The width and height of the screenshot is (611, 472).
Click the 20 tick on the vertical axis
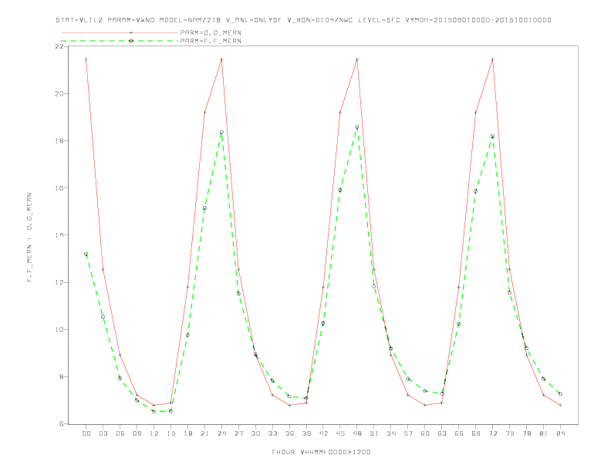(x=59, y=93)
